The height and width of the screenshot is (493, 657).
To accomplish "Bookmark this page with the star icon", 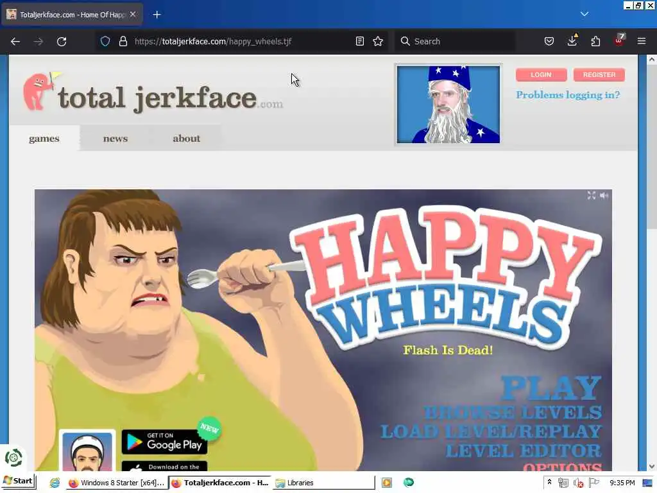I will 378,41.
